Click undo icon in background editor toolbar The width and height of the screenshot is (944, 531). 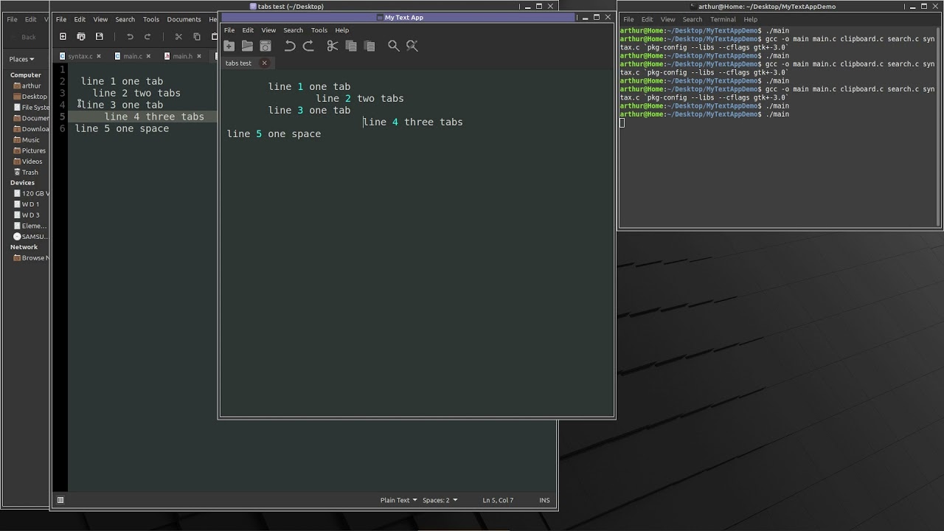pos(130,37)
